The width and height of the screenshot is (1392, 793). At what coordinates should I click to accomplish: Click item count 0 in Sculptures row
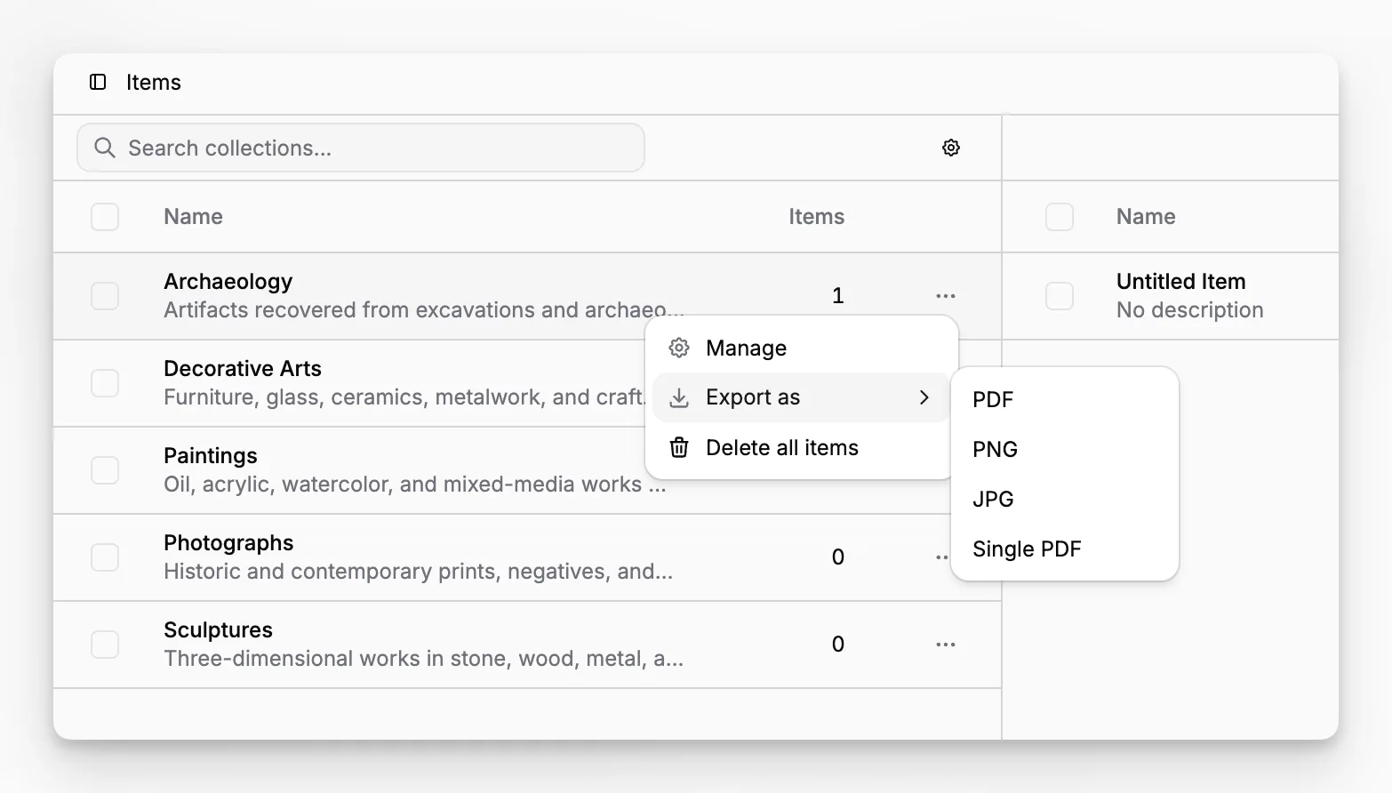837,645
